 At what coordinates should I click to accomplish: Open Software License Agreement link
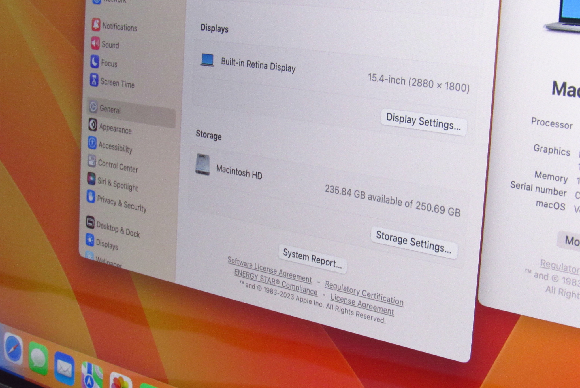[270, 269]
